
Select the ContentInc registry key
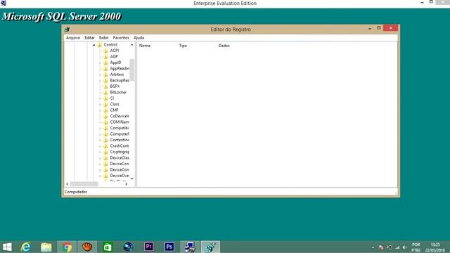tap(120, 140)
